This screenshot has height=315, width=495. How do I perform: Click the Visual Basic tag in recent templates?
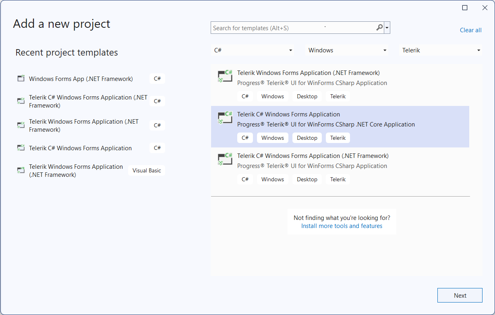(x=147, y=170)
